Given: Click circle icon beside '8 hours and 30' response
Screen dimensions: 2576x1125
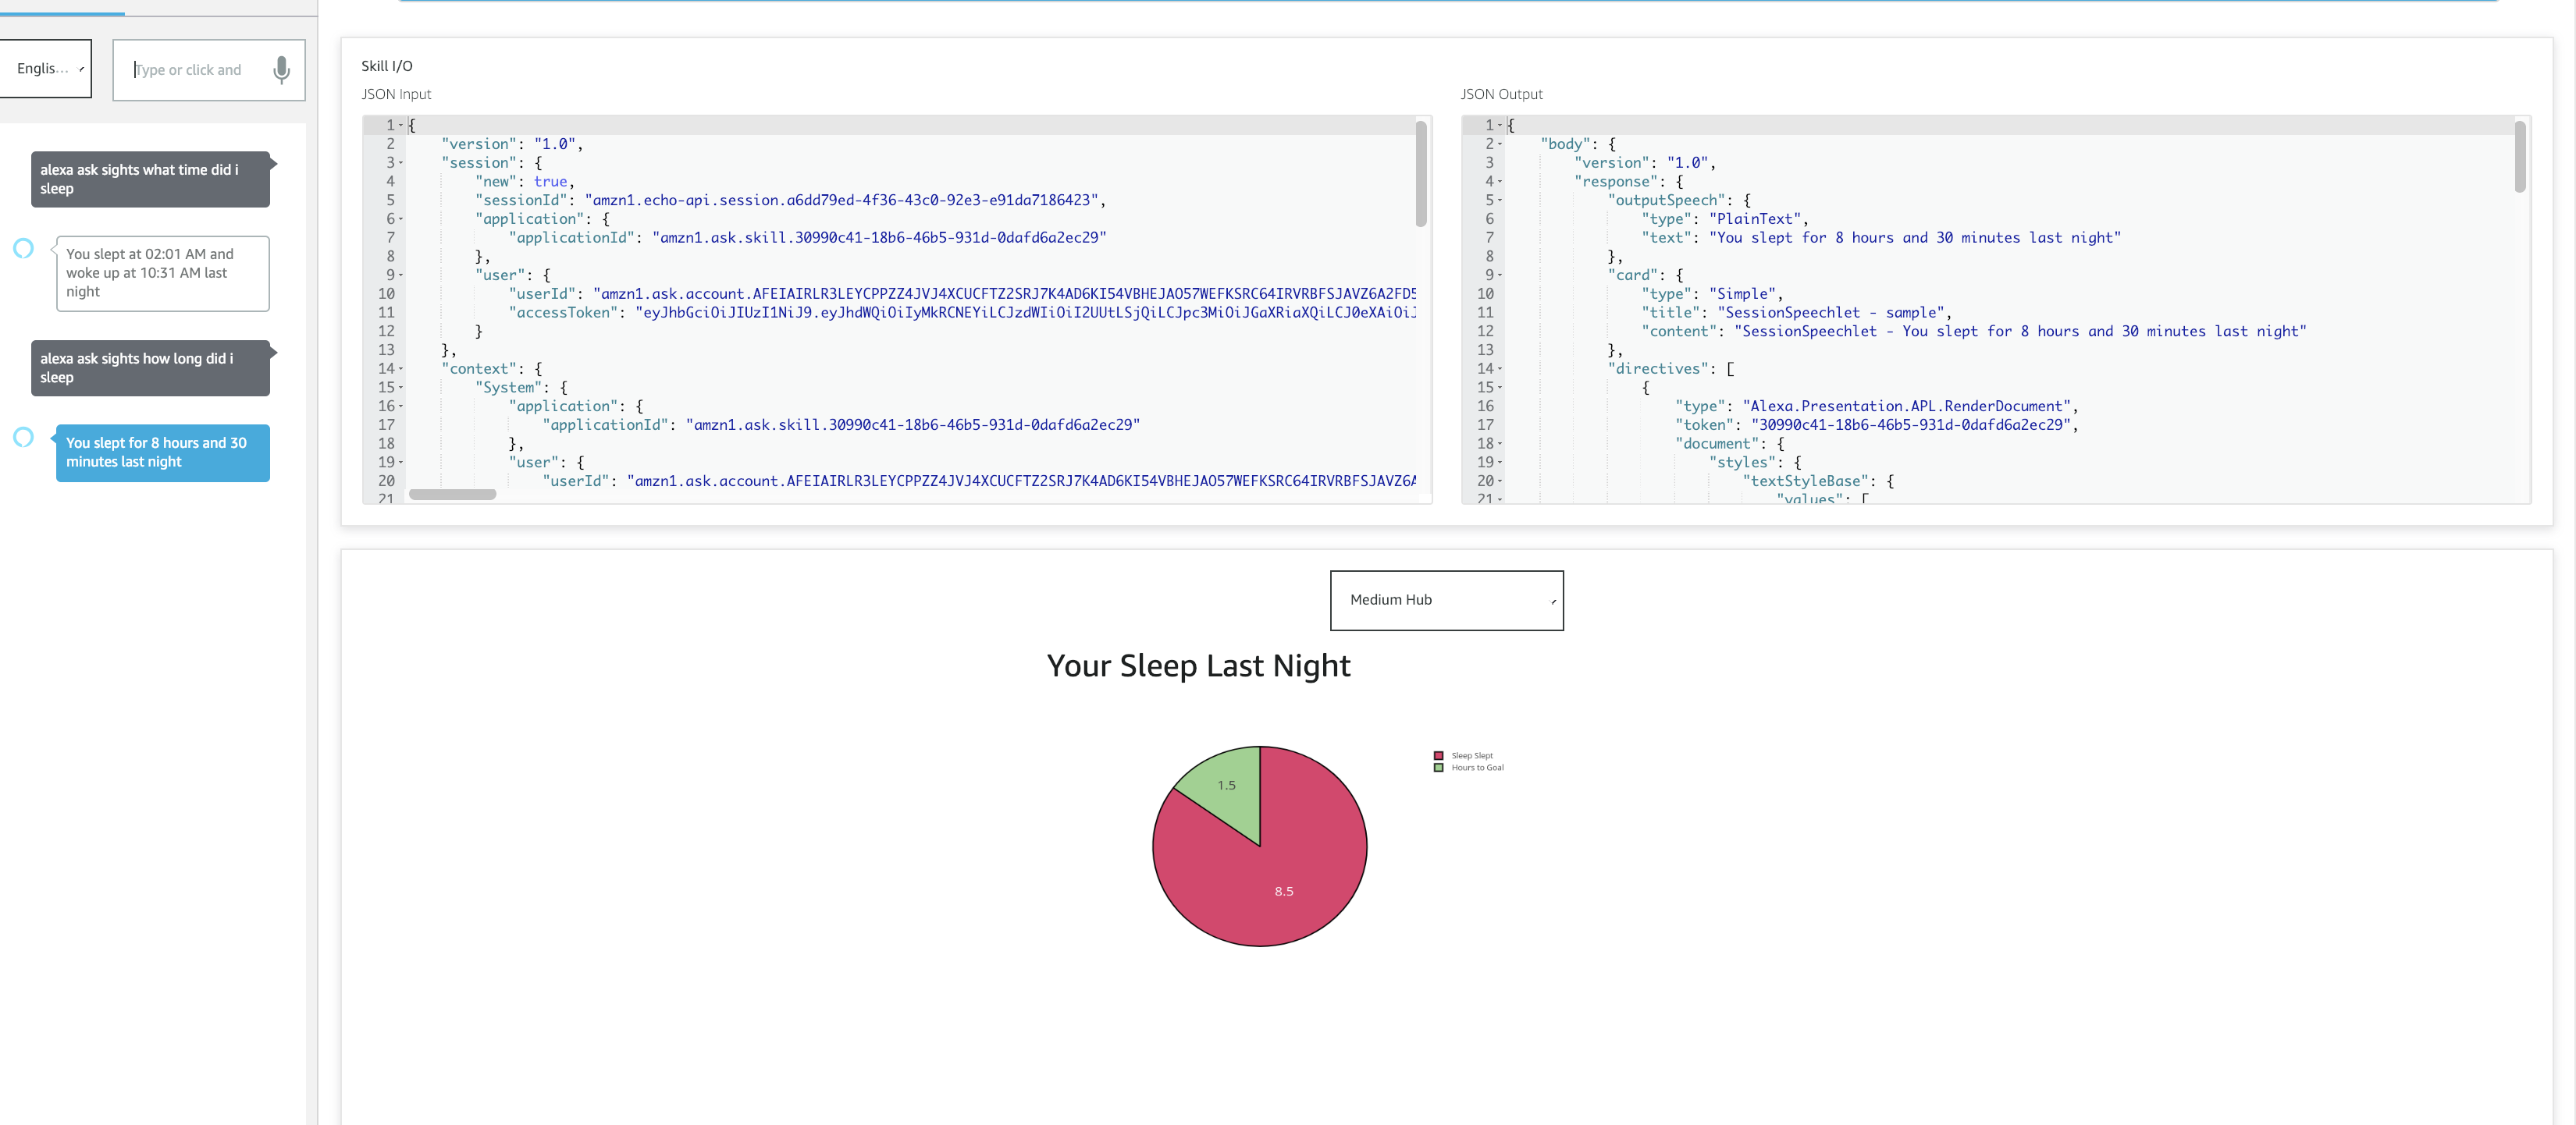Looking at the screenshot, I should [24, 437].
